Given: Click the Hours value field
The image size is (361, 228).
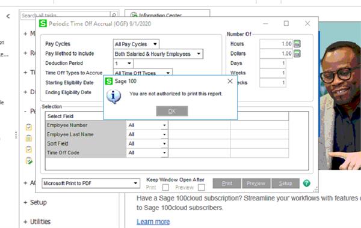Looking at the screenshot, I should pos(276,44).
